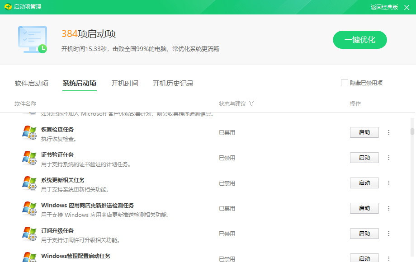The width and height of the screenshot is (416, 262).
Task: Enable Windows 应用商店更新推送检测任务 via 启动
Action: tap(364, 208)
